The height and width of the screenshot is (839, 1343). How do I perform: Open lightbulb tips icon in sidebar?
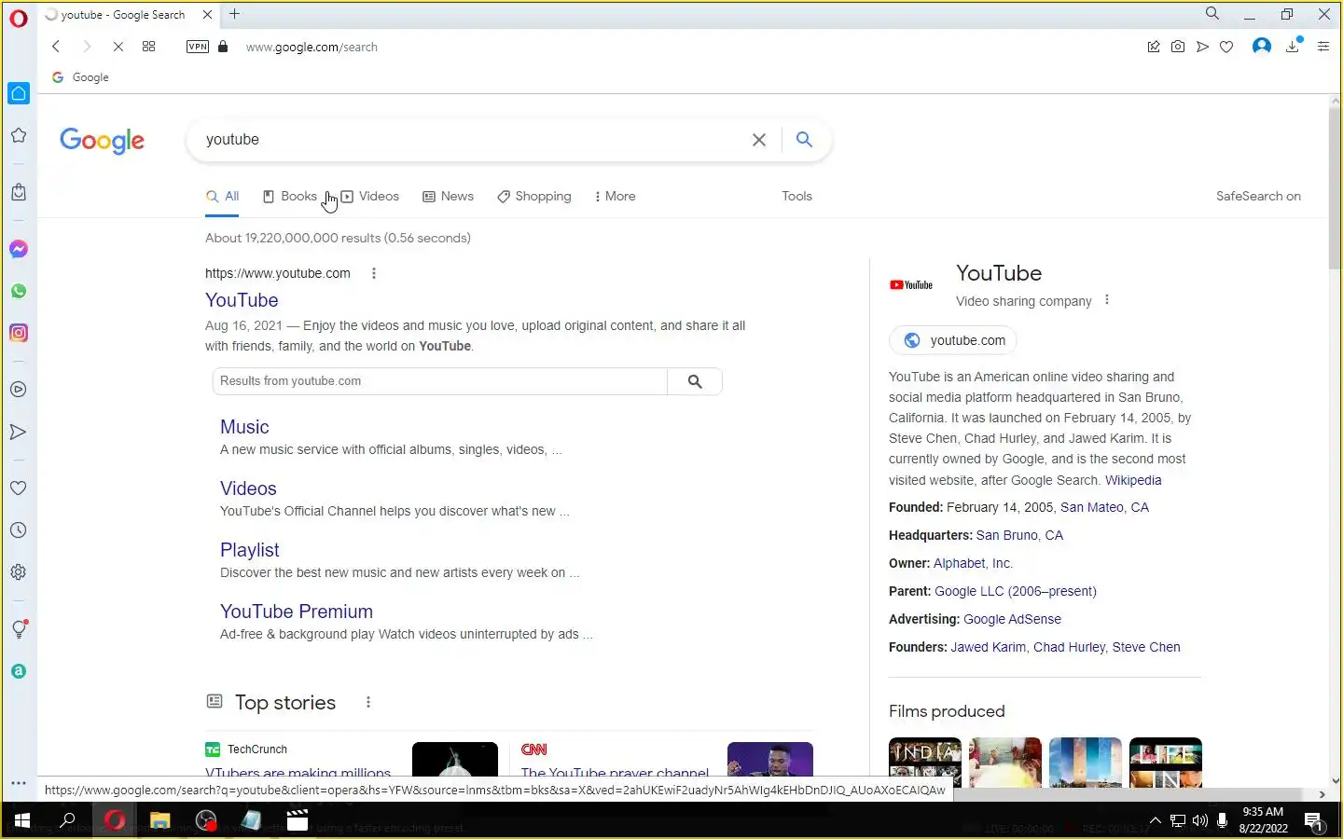pos(19,629)
